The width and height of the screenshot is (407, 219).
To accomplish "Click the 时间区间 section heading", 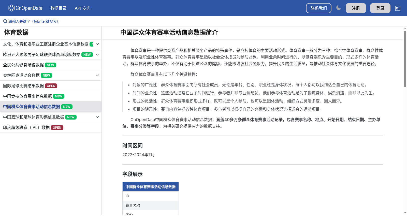I will (x=133, y=146).
